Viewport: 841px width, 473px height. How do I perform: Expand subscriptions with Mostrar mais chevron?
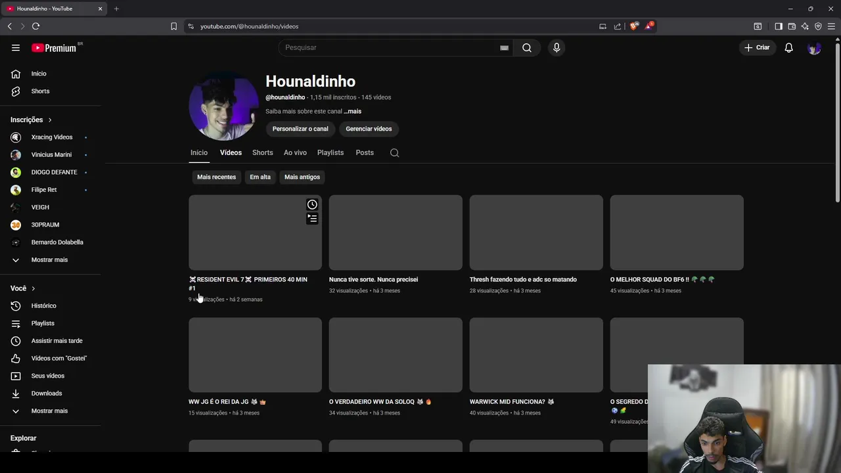coord(16,260)
